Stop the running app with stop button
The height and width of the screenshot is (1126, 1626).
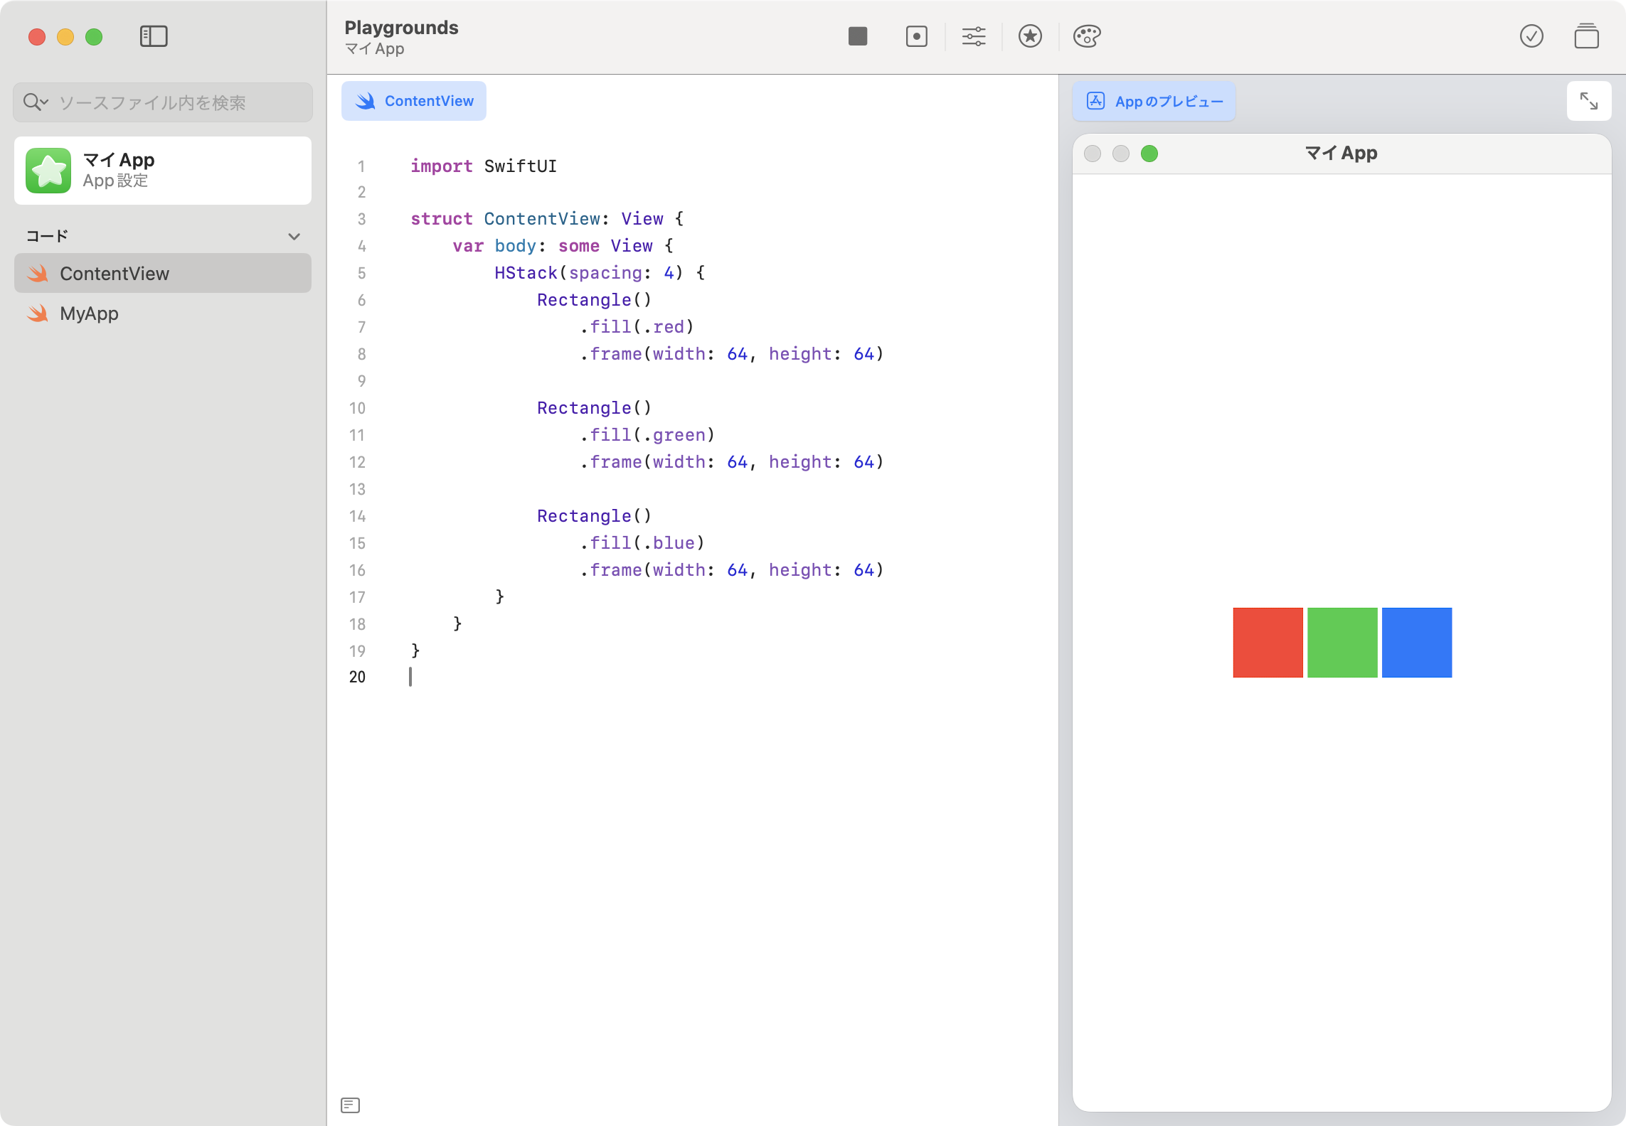pyautogui.click(x=858, y=36)
